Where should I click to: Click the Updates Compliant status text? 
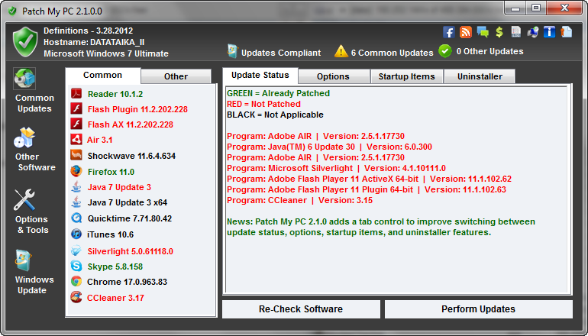point(281,53)
